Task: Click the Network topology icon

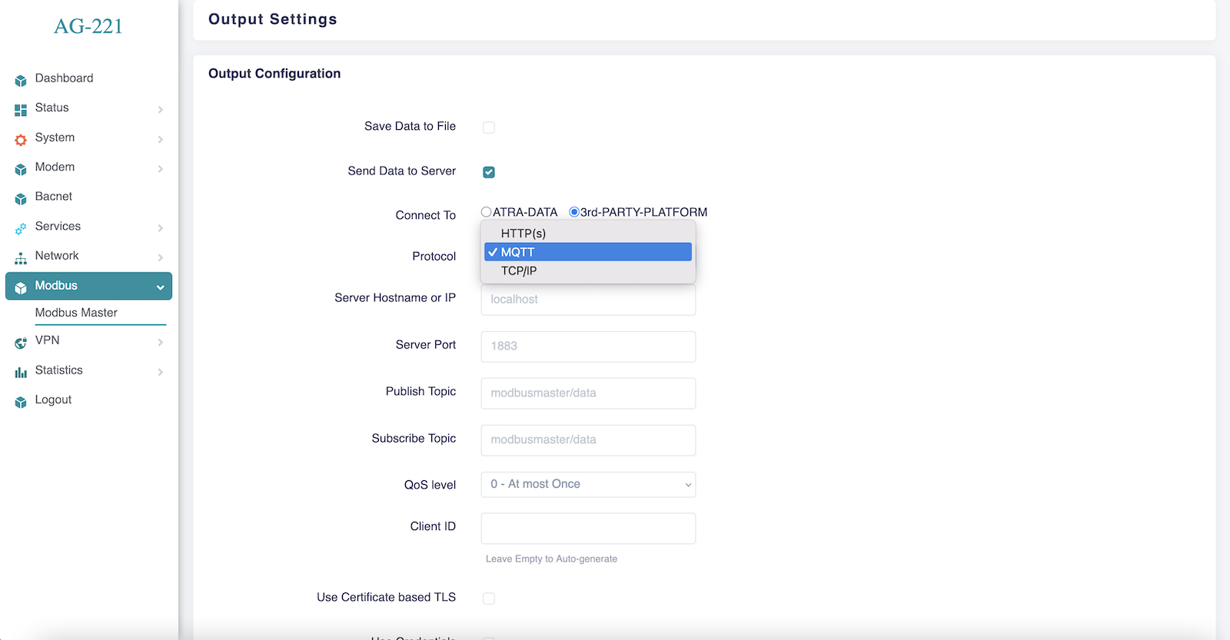Action: 21,258
